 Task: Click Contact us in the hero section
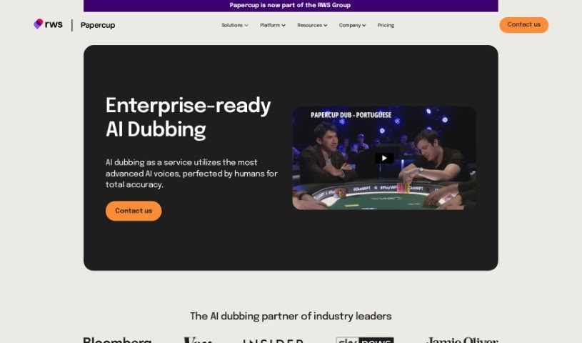(x=134, y=211)
